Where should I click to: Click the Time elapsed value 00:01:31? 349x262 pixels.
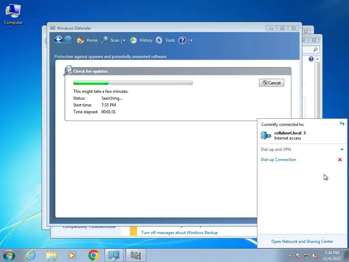click(x=108, y=112)
